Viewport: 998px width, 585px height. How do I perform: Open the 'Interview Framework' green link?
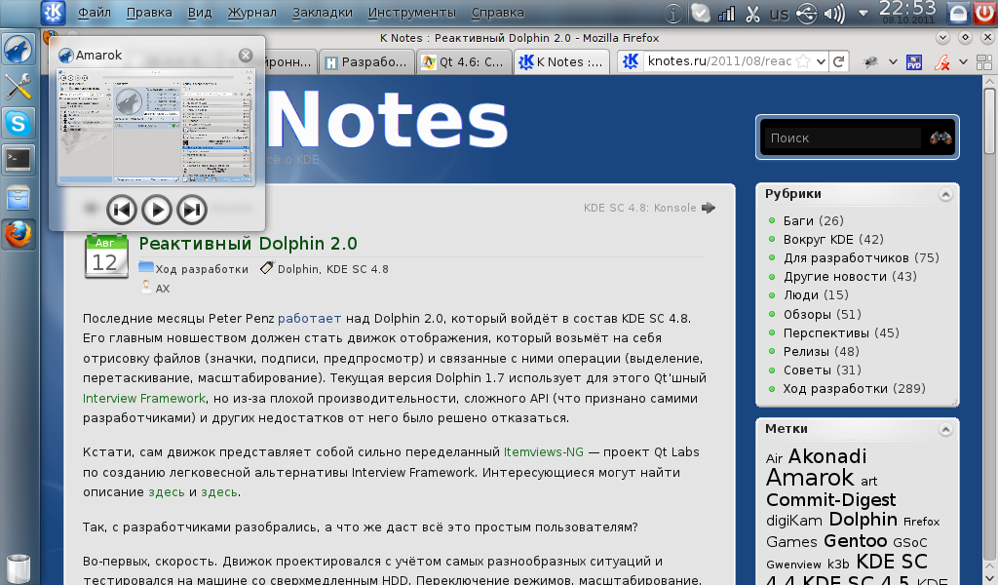click(x=144, y=398)
